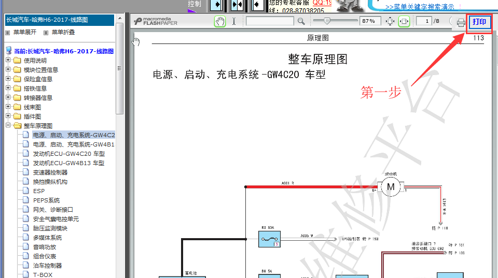Collapse the 整车原理图 folder
This screenshot has width=498, height=278.
(x=8, y=125)
